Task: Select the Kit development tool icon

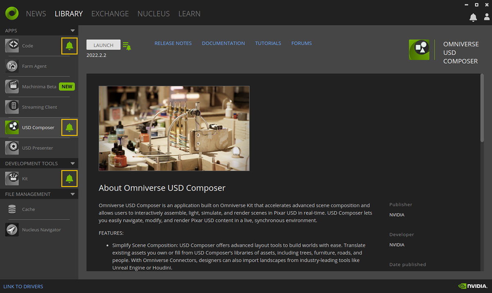Action: point(12,179)
